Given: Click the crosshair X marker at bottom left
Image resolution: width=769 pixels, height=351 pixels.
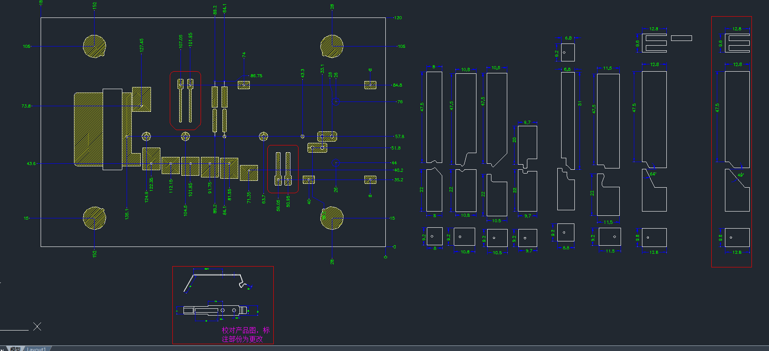Looking at the screenshot, I should [37, 327].
